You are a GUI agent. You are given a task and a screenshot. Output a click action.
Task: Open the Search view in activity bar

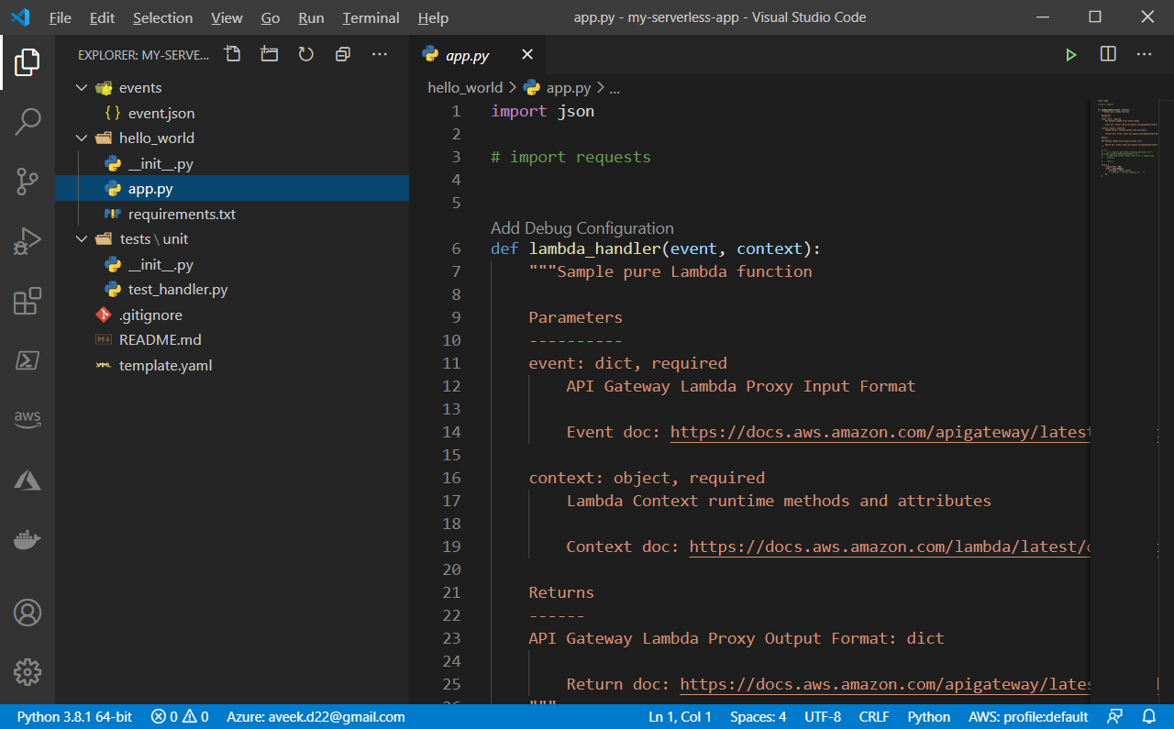[28, 121]
